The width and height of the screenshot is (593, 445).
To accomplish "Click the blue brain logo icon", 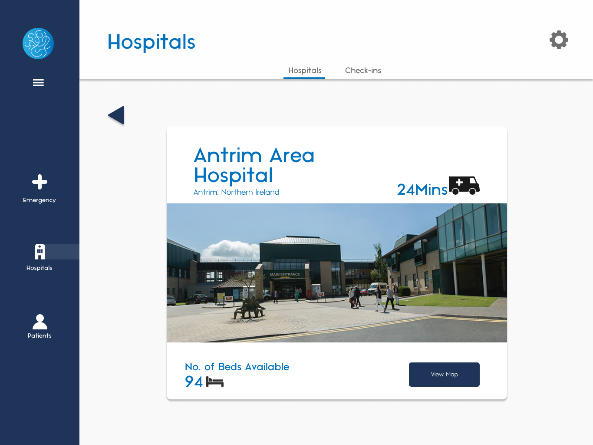I will (38, 43).
